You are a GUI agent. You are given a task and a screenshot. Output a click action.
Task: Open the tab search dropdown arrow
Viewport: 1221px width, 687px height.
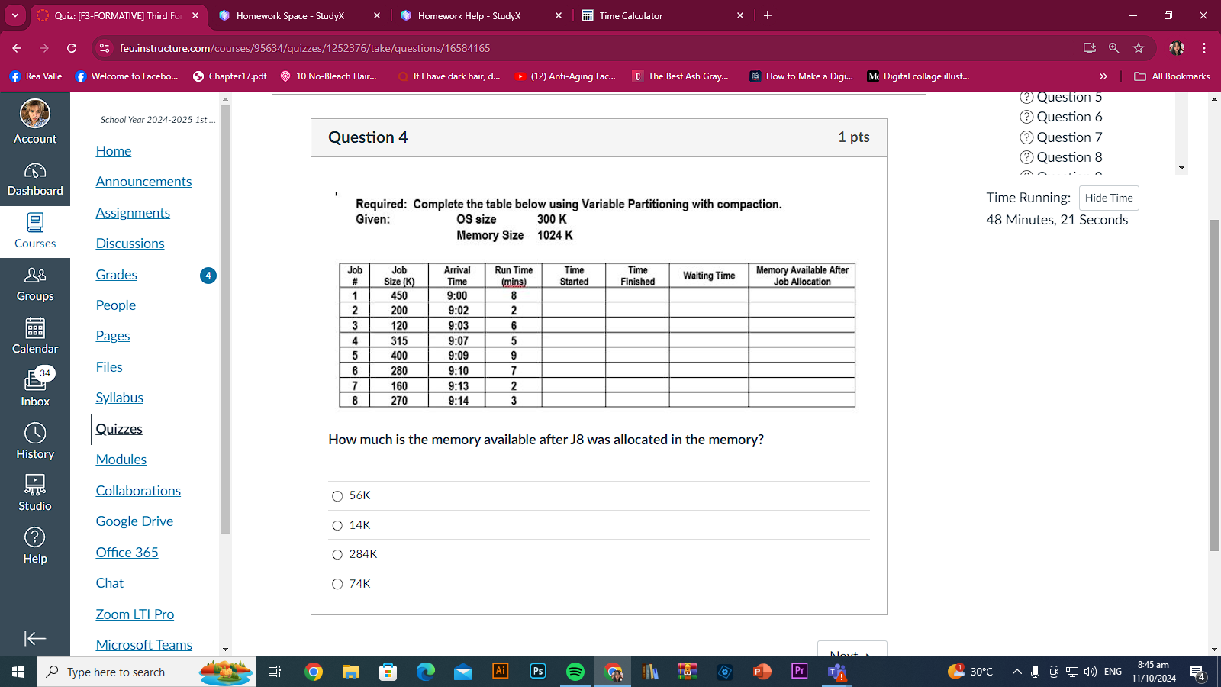coord(15,15)
